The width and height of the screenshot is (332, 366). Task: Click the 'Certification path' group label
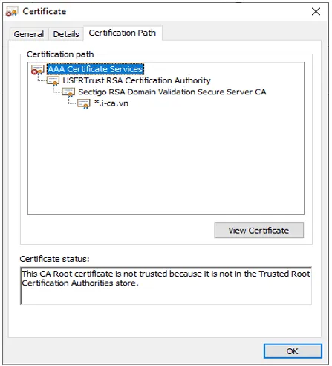(60, 54)
